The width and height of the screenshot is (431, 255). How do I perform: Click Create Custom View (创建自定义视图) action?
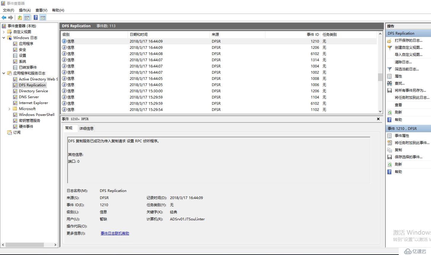coord(408,48)
